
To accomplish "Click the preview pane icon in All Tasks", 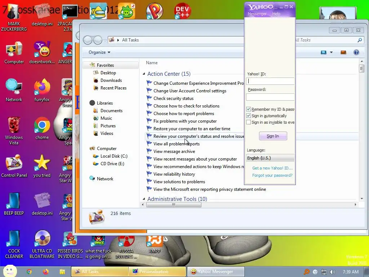I will pyautogui.click(x=343, y=52).
